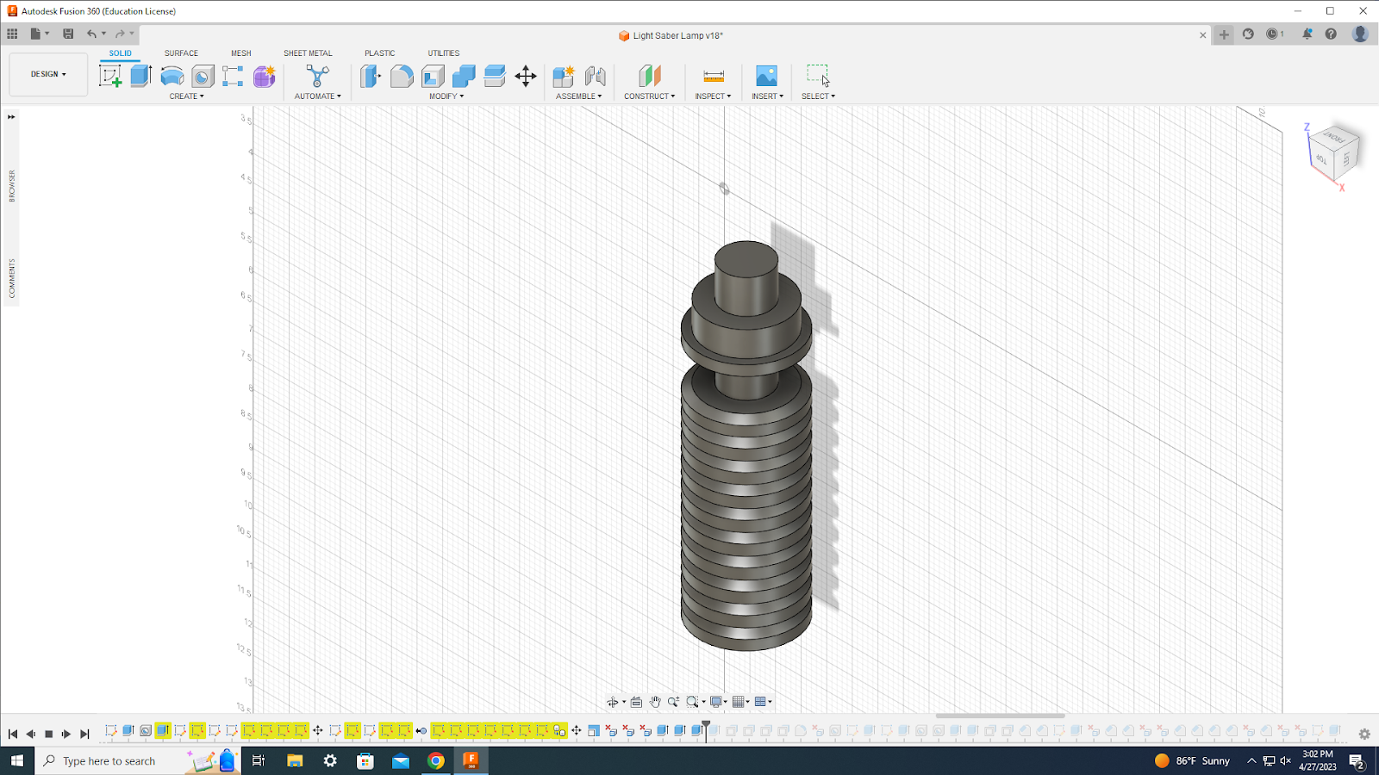Click the window Select tool icon
The image size is (1379, 775).
[818, 75]
